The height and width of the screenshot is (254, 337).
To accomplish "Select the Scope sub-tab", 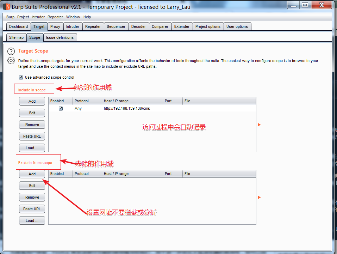I will pos(35,37).
